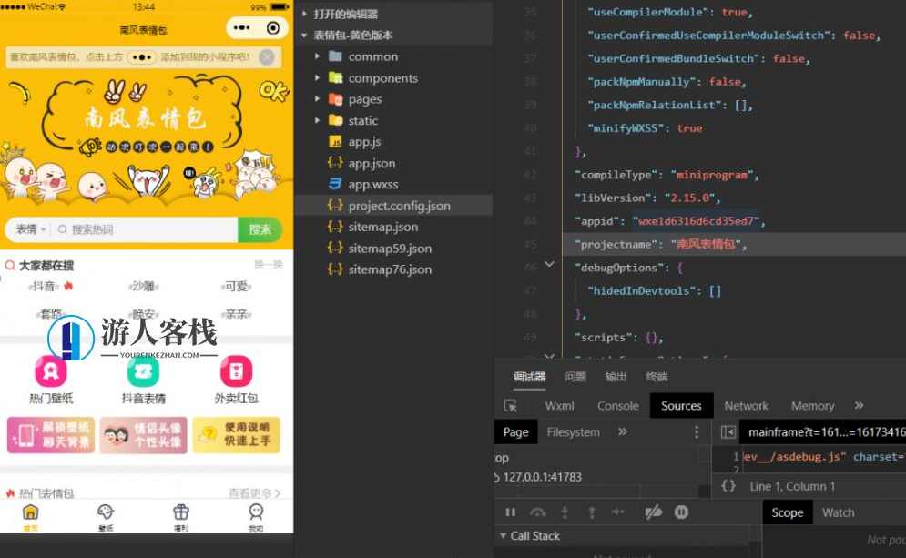This screenshot has height=558, width=906.
Task: Open 我的 via its icon in the bottom nav
Action: pos(258,512)
